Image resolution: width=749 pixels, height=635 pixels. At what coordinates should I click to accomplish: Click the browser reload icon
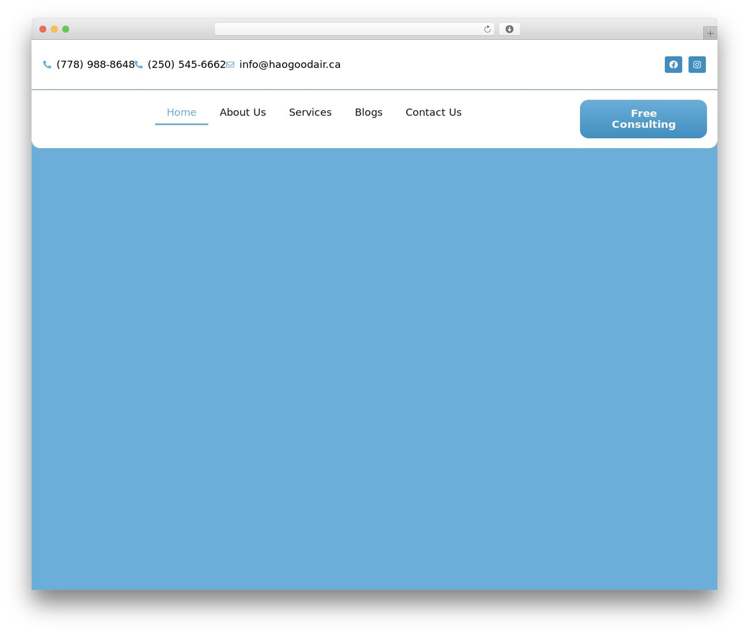pyautogui.click(x=487, y=29)
